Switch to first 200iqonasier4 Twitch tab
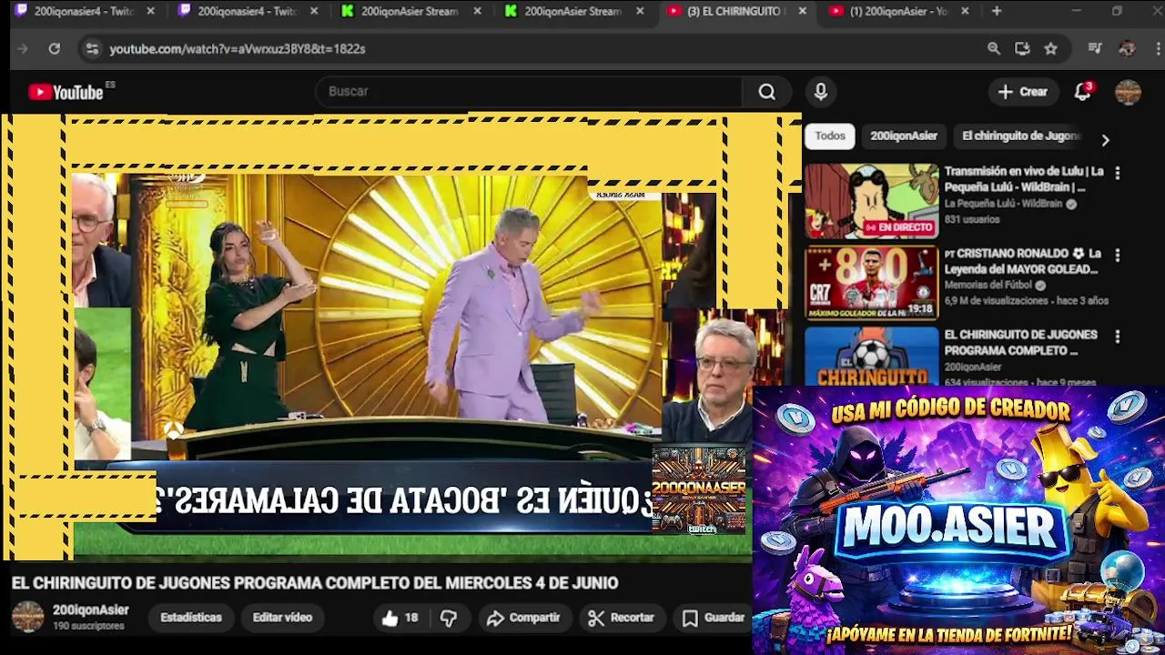Screen dimensions: 1165x655 coord(85,11)
